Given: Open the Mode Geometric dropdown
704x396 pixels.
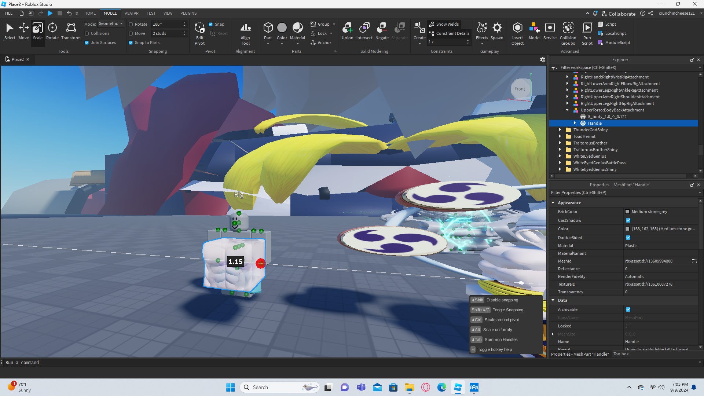Looking at the screenshot, I should point(111,24).
